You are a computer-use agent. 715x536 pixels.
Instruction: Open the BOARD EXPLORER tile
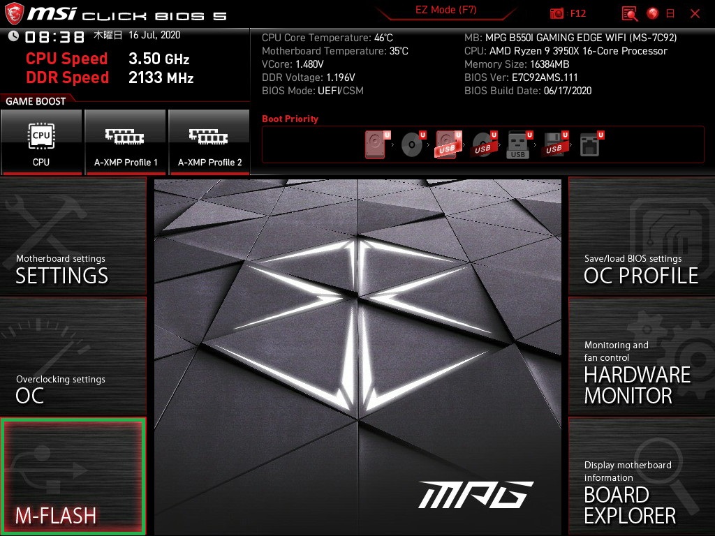tap(642, 476)
